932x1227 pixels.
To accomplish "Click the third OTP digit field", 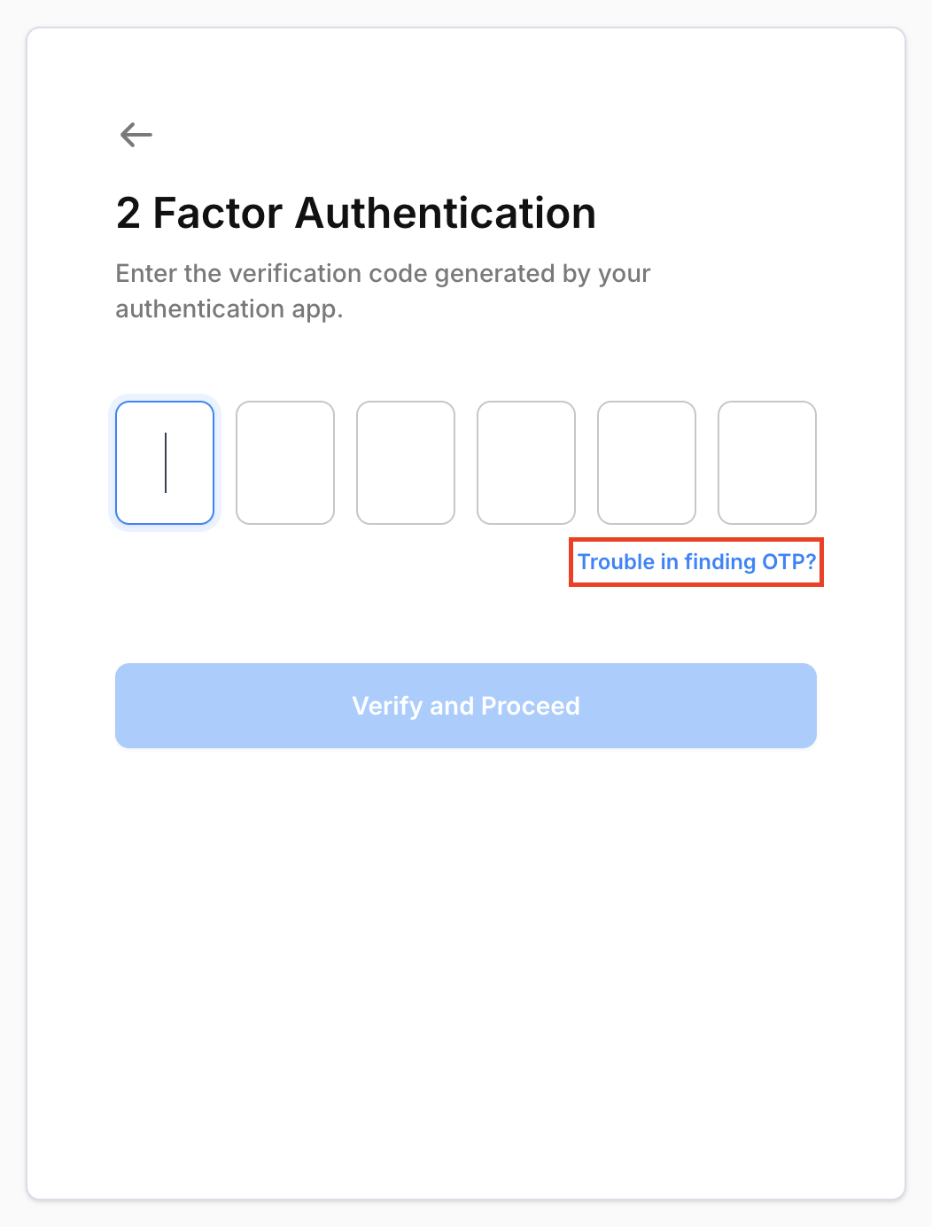I will [x=406, y=463].
